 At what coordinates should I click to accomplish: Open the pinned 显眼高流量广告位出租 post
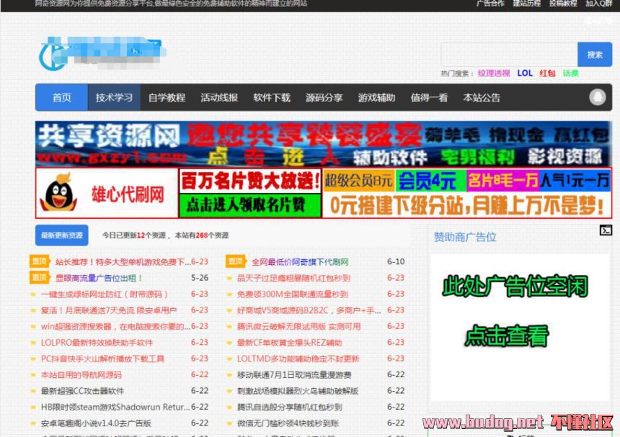99,278
